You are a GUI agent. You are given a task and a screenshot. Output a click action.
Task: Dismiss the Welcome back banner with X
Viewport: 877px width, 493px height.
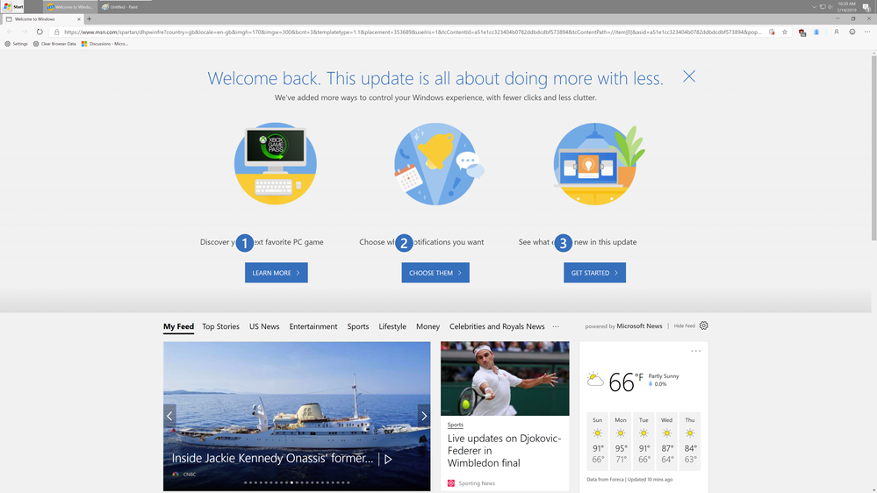[x=689, y=76]
